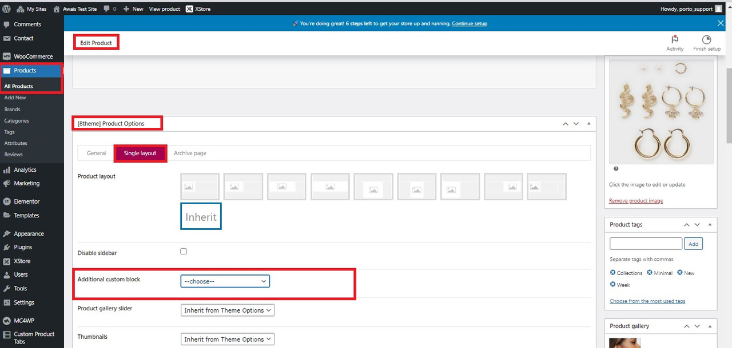Collapse the Product Options panel
The width and height of the screenshot is (732, 348).
tap(588, 124)
